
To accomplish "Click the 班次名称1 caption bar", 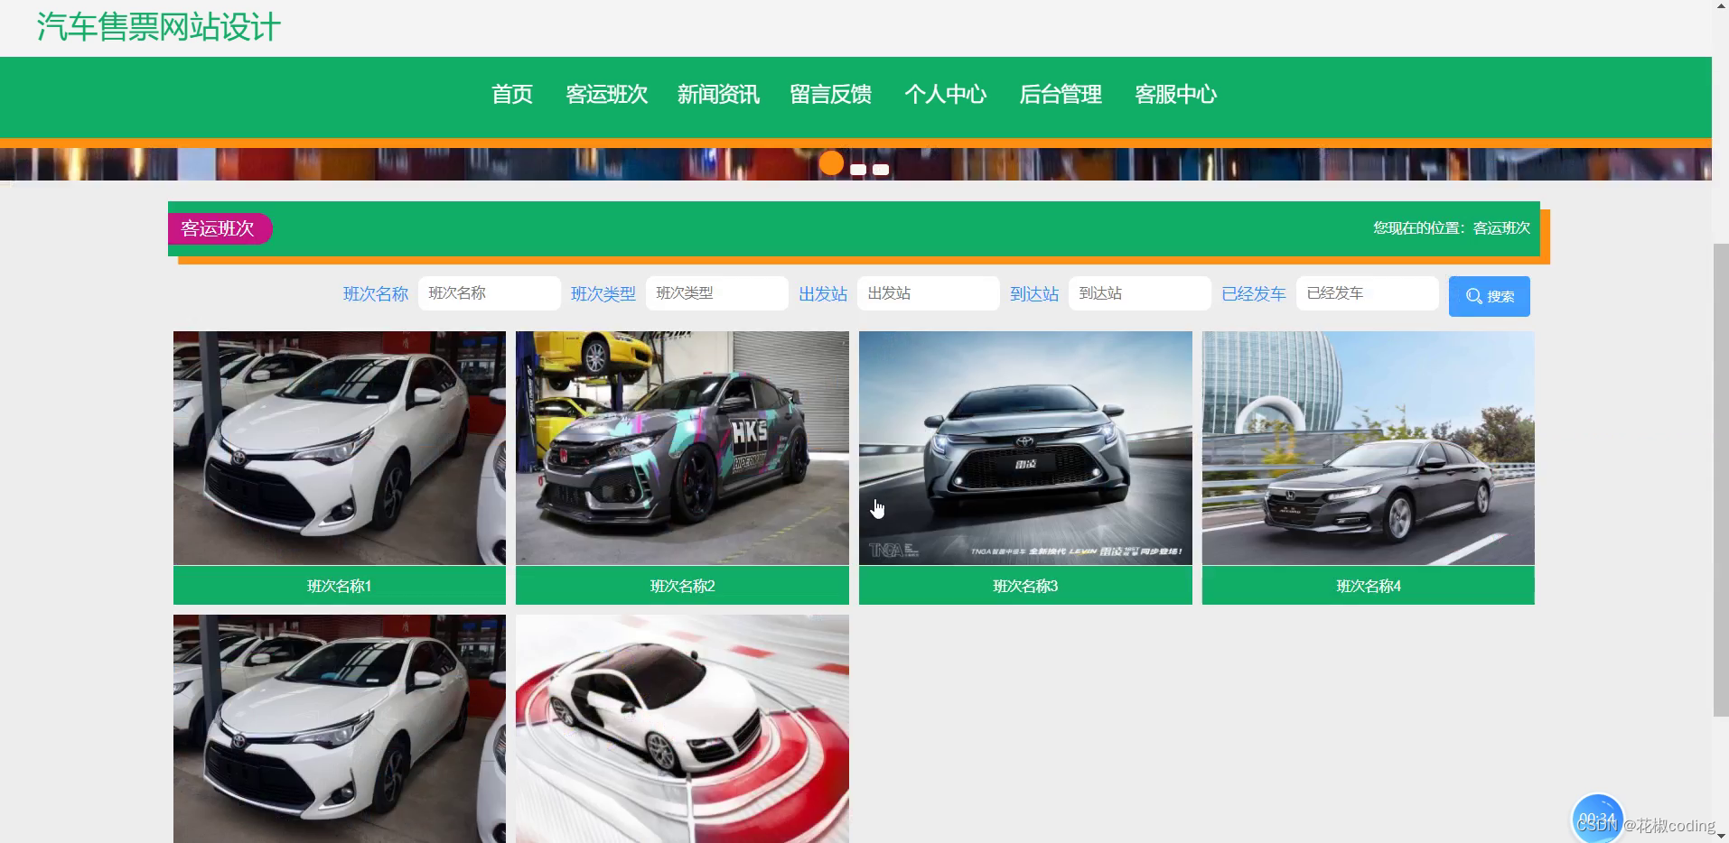I will pyautogui.click(x=340, y=586).
